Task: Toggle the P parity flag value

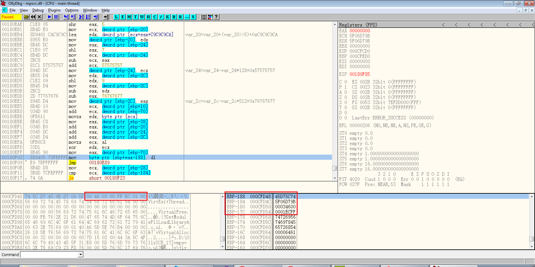Action: (x=345, y=87)
